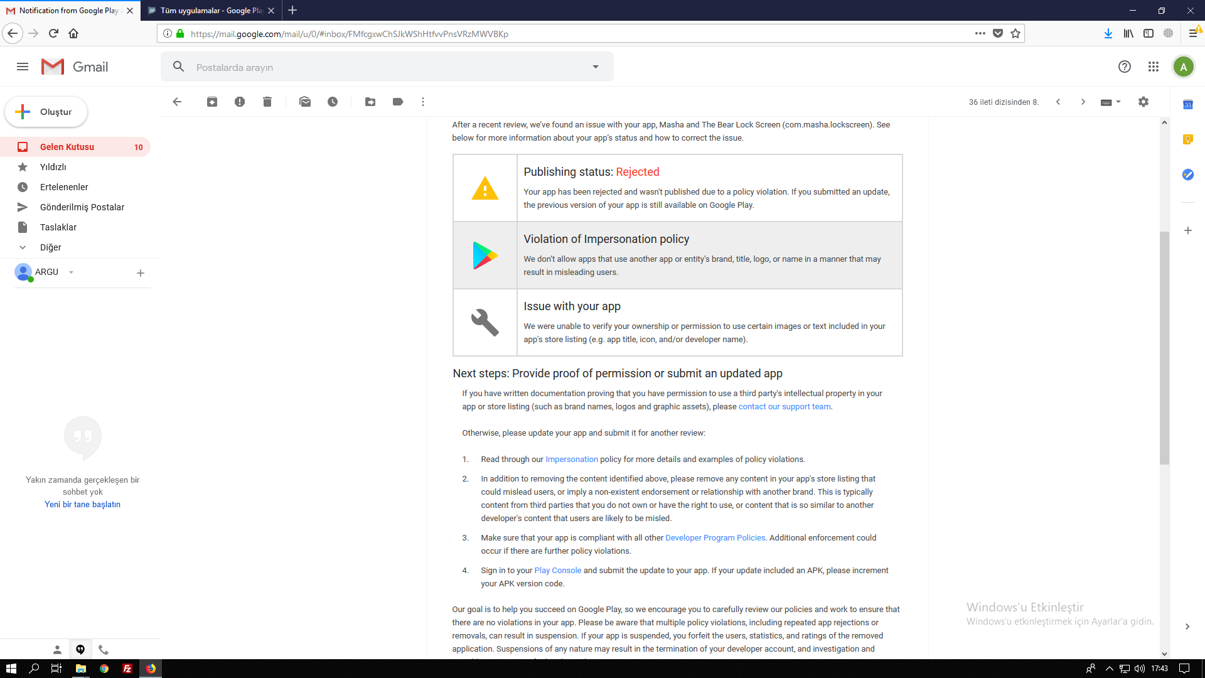The width and height of the screenshot is (1205, 678).
Task: Open Gmail support help icon
Action: point(1125,67)
